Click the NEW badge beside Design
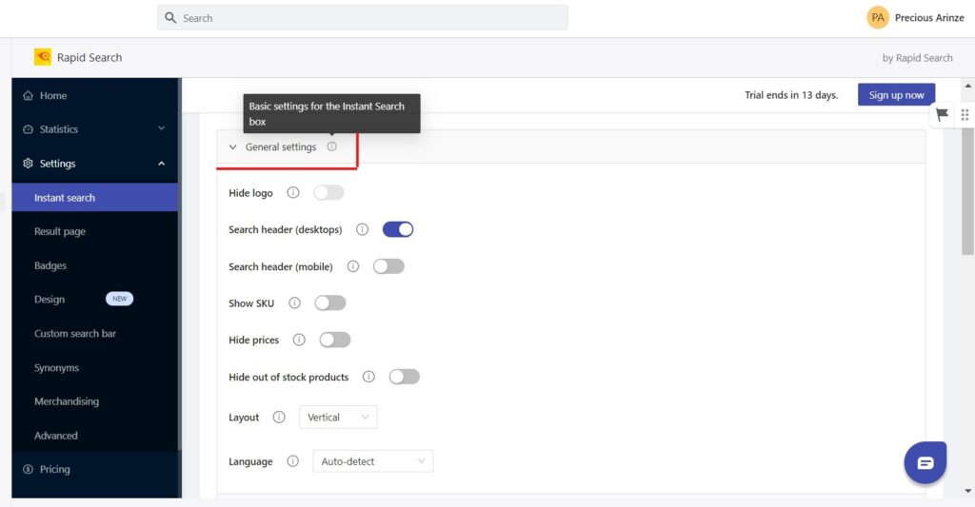Screen dimensions: 975x507 [119, 299]
